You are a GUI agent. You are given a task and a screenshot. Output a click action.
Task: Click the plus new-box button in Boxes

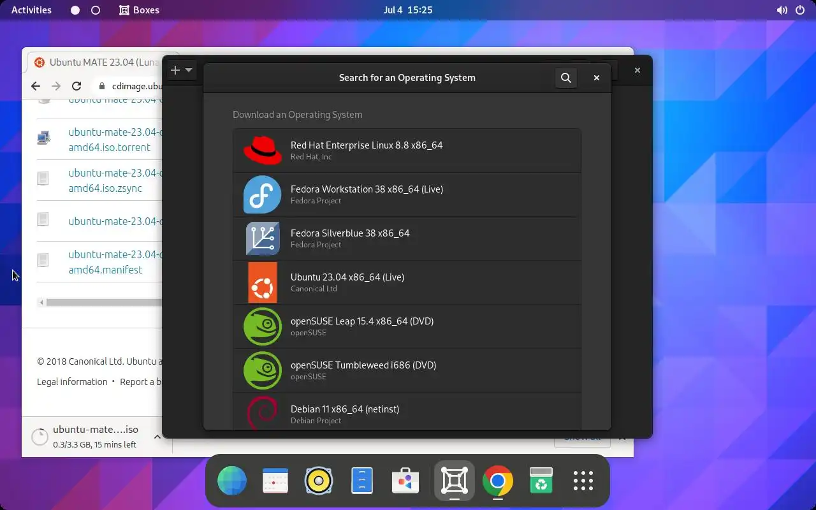pos(176,70)
